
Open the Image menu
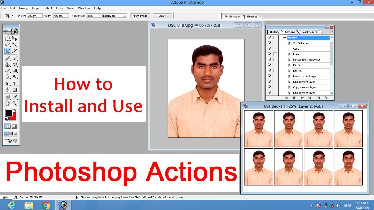[24, 8]
